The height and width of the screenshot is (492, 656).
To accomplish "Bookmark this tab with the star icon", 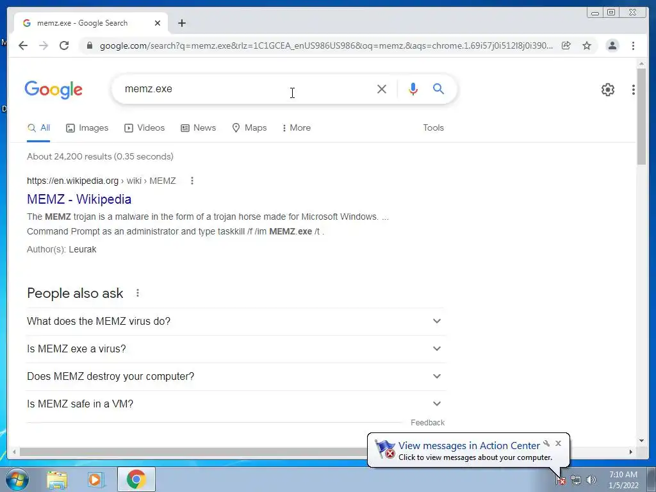I will click(x=587, y=45).
